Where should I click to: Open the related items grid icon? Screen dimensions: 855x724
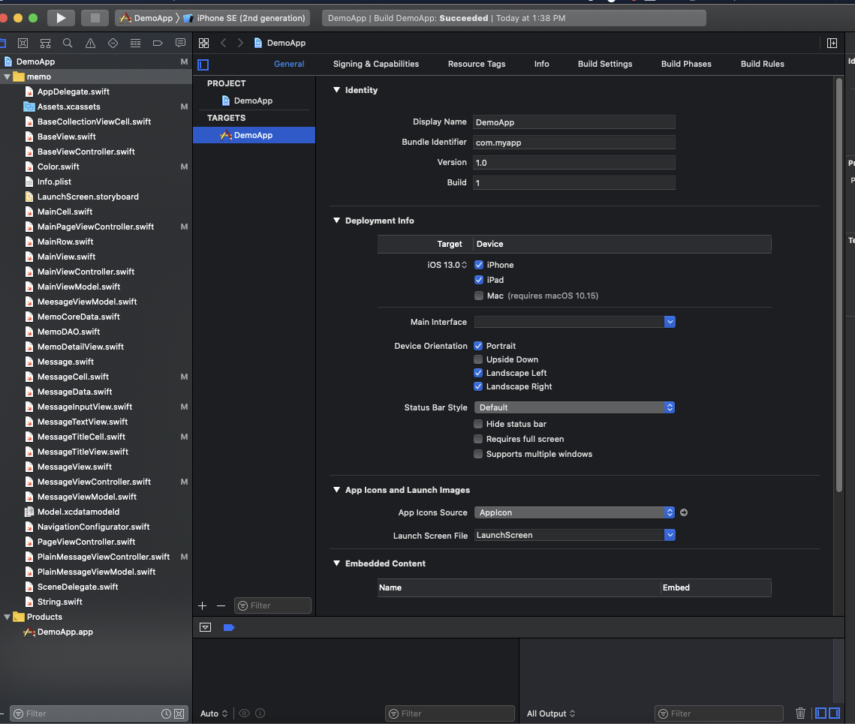tap(204, 43)
